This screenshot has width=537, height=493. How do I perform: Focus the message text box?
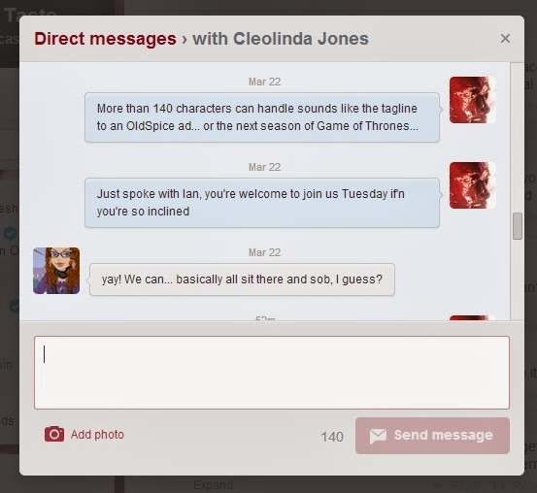pos(272,373)
